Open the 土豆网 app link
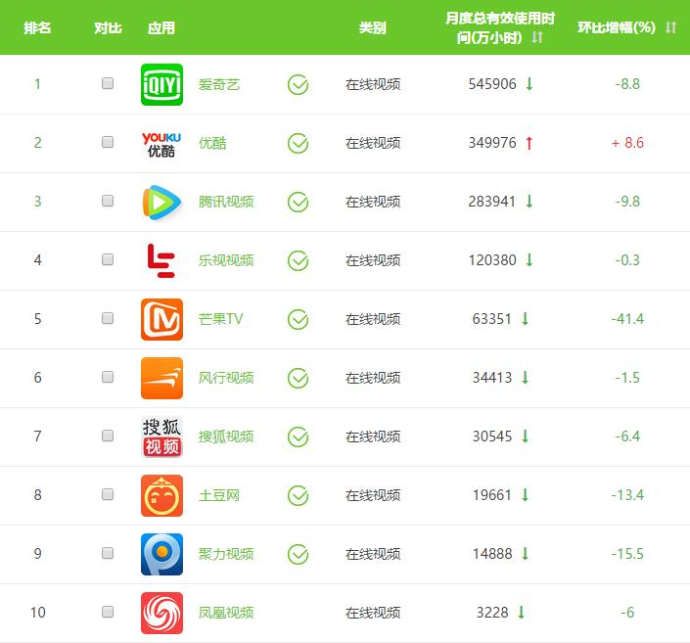Image resolution: width=690 pixels, height=643 pixels. click(x=218, y=495)
